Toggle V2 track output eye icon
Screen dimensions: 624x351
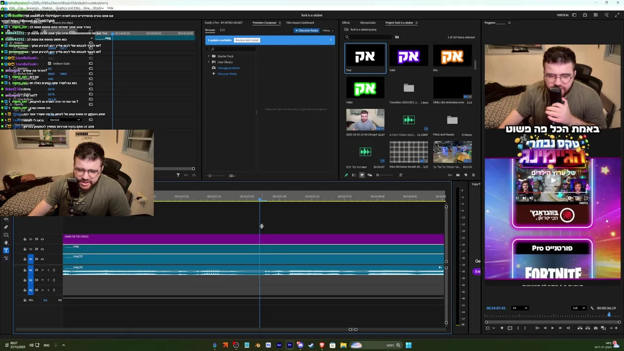[x=42, y=249]
